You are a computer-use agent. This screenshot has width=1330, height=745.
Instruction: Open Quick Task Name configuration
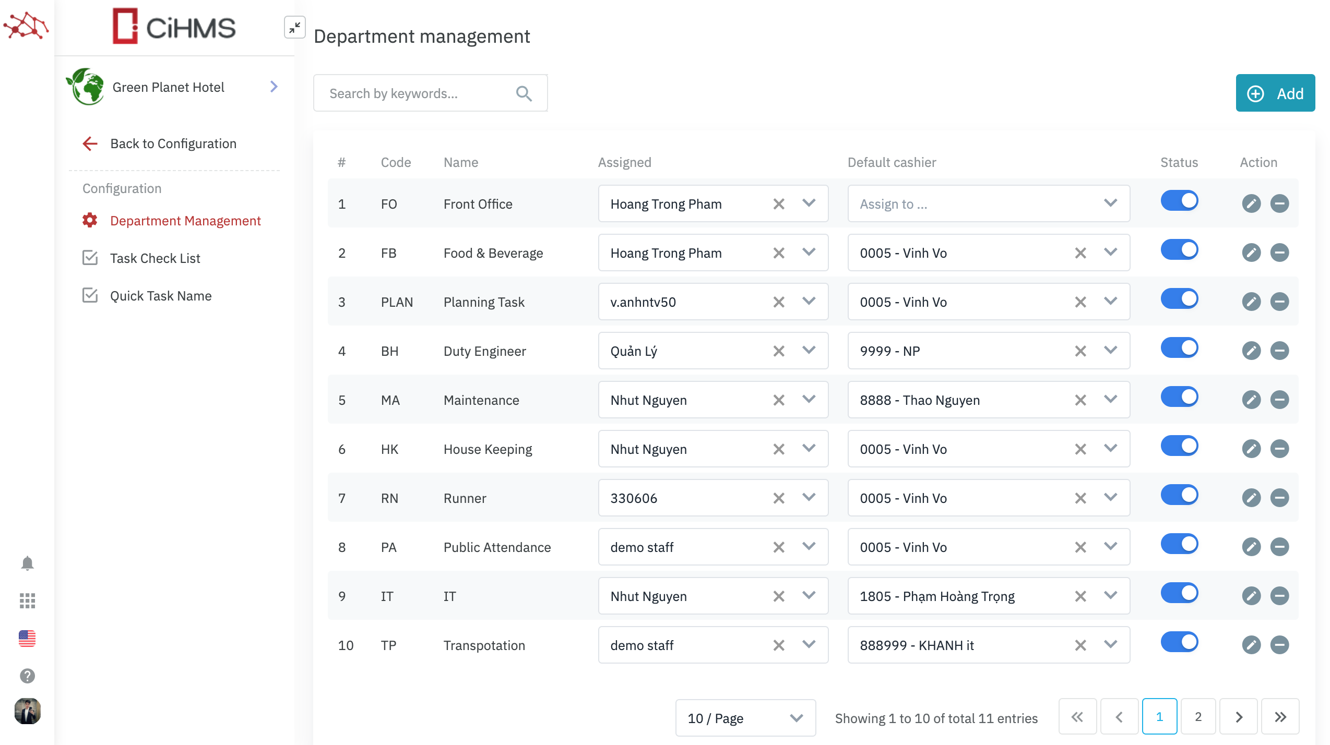click(x=160, y=295)
